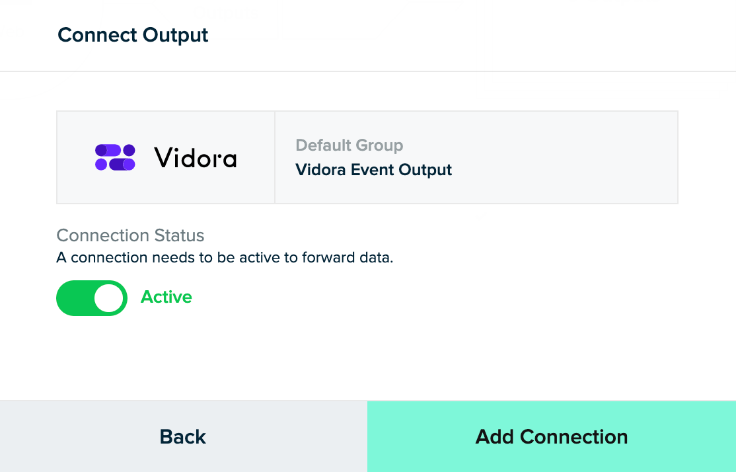
Task: Click the Add Connection button
Action: 552,436
